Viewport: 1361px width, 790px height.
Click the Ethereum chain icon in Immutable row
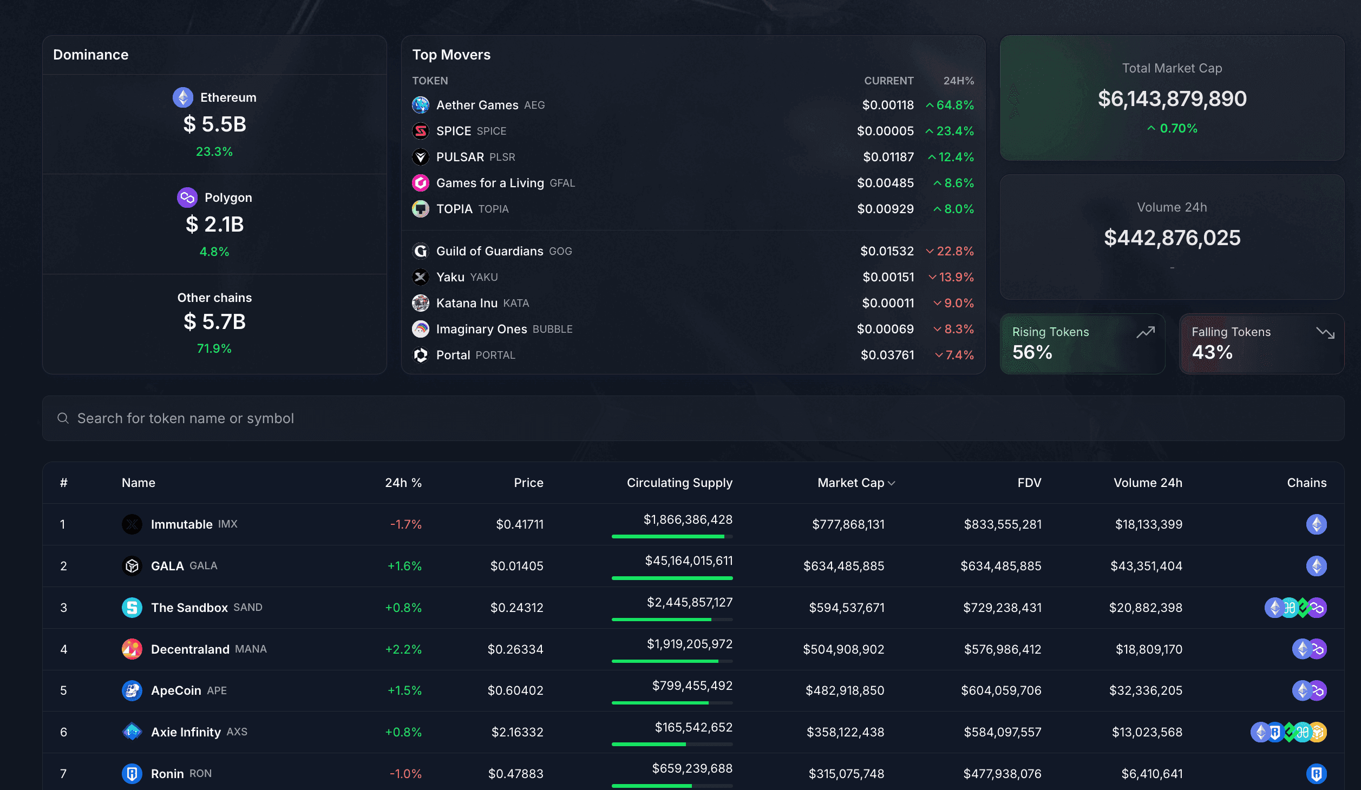(1317, 524)
